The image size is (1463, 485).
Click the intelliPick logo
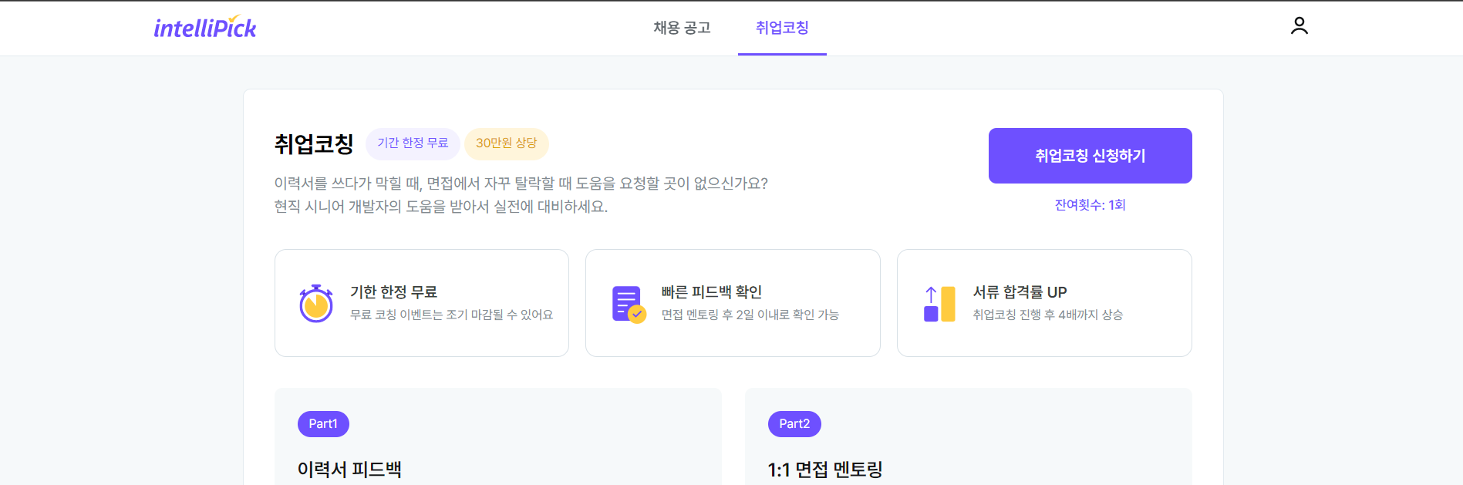coord(205,27)
